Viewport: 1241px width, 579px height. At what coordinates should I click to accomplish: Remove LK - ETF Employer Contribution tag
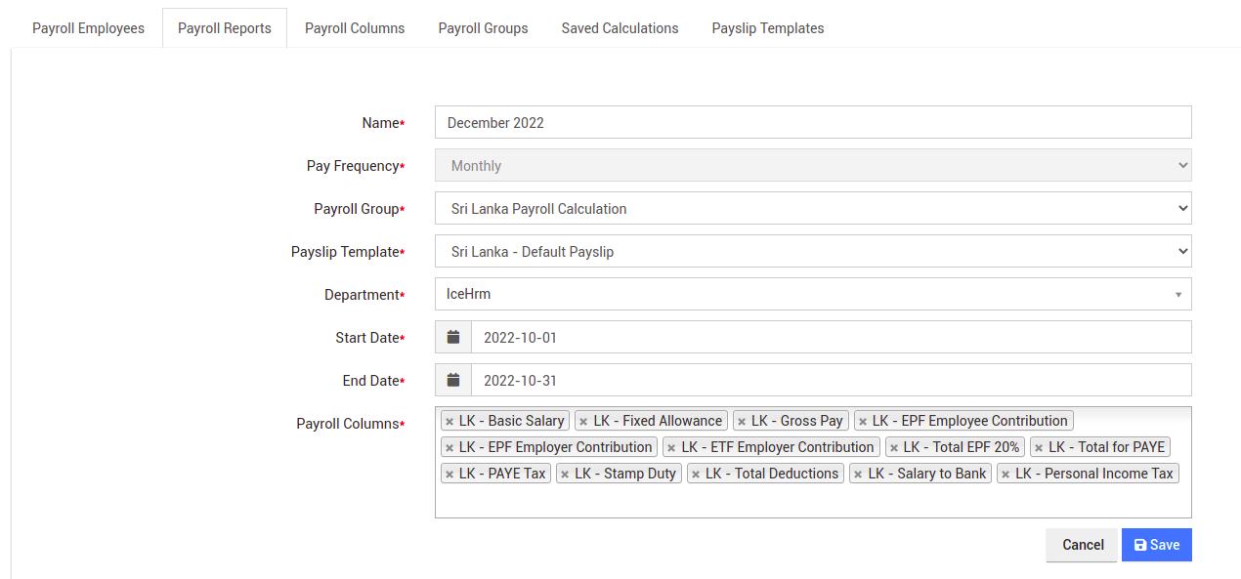tap(671, 448)
